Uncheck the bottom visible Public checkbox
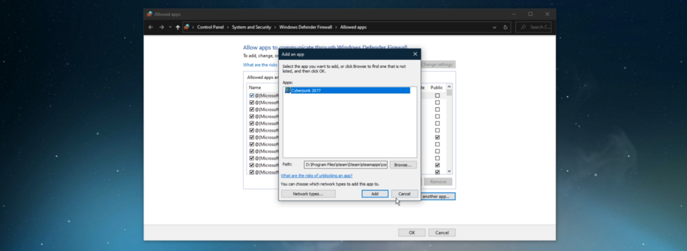This screenshot has width=687, height=251. [437, 172]
